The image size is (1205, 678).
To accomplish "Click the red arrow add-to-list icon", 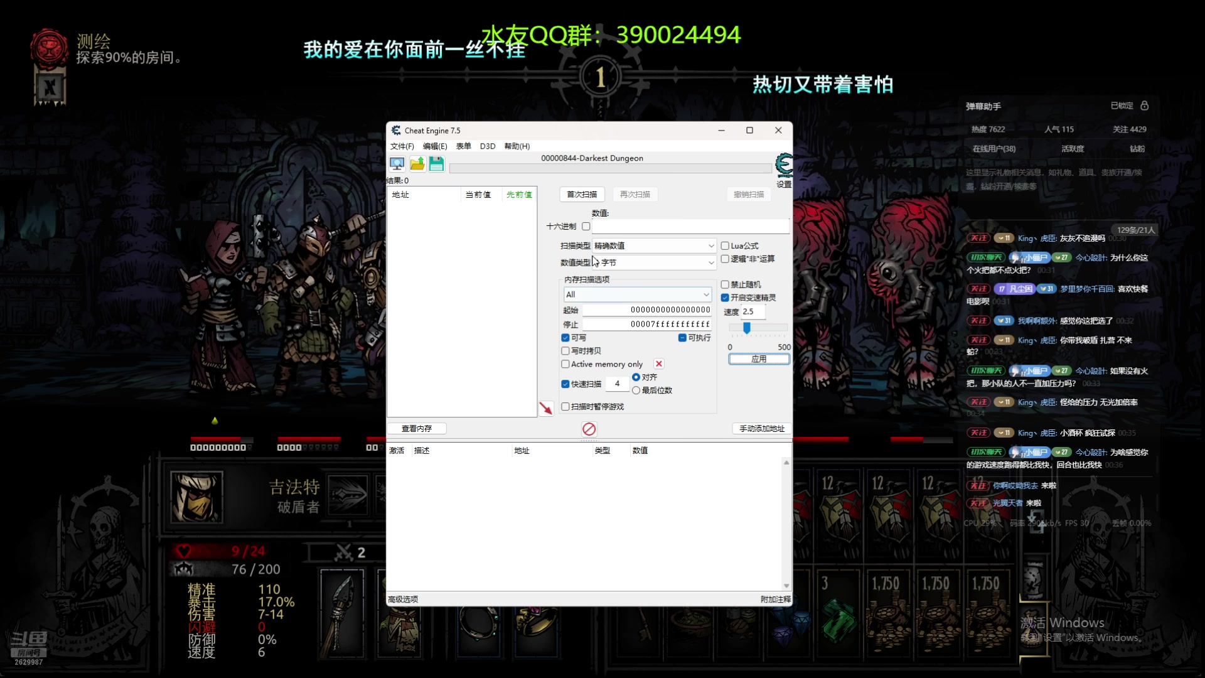I will pos(546,408).
